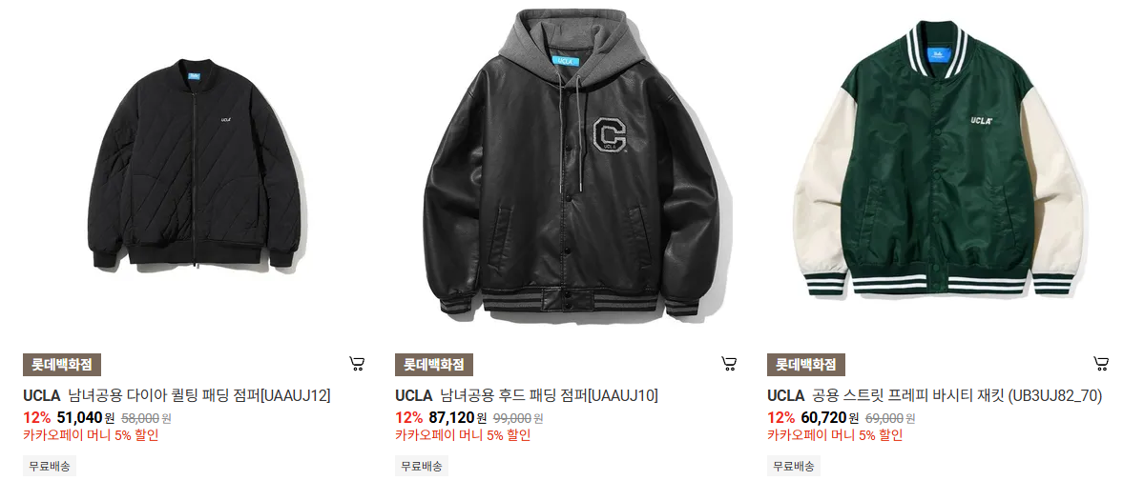The image size is (1144, 481).
Task: Click 롯데백화점 badge on varsity jacket
Action: pos(806,365)
